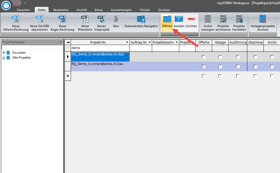This screenshot has height=173, width=280.
Task: Tick Ausführung checkbox for DQ_Demo row
Action: [238, 57]
